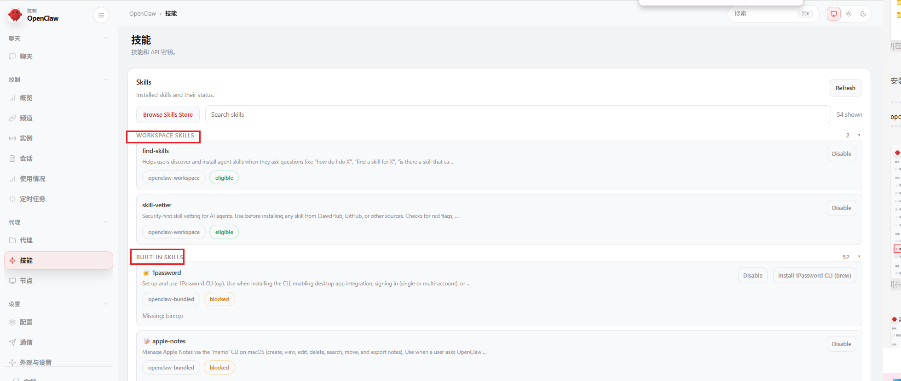Viewport: 901px width, 381px height.
Task: Open the 会话 sessions document icon
Action: click(12, 159)
